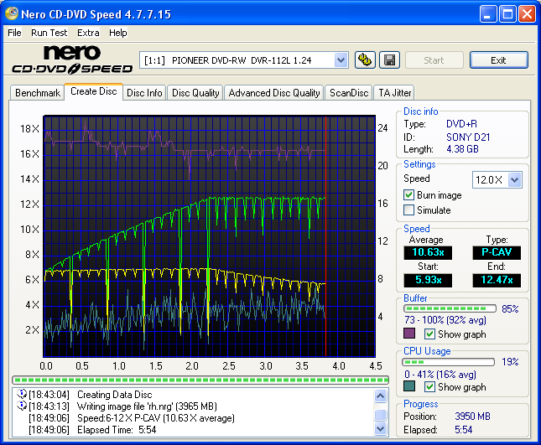
Task: Click the 'Elapsed Time: 5:54' log line
Action: click(117, 430)
